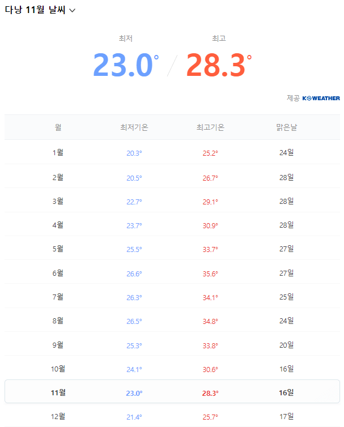Click 25일 clear days for 7월
Viewport: 344px width, 427px height.
287,297
